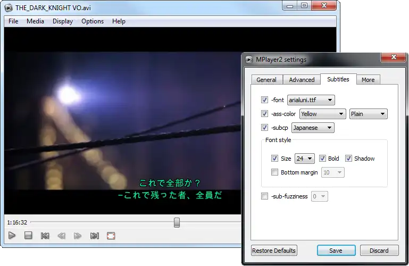The width and height of the screenshot is (409, 266).
Task: Enable the -sub-fuzziness checkbox
Action: 264,196
